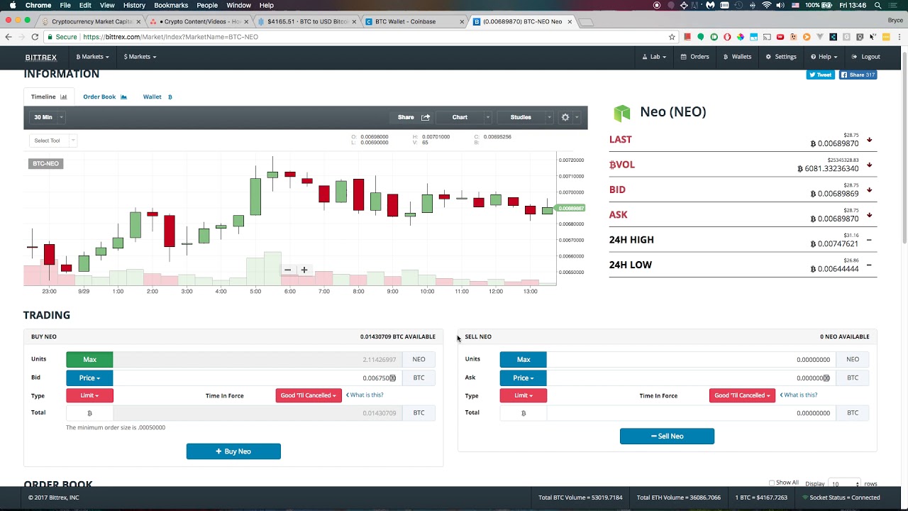The width and height of the screenshot is (908, 511).
Task: Zoom in chart with plus icon
Action: pyautogui.click(x=304, y=270)
